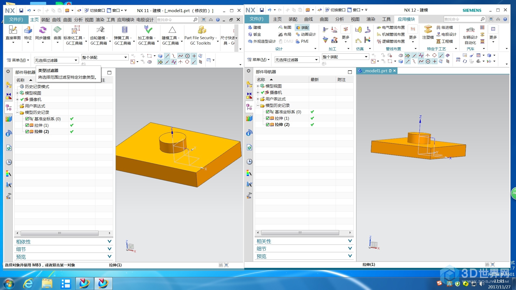The image size is (516, 290).
Task: Open Animation Design in NX 12 ribbon
Action: pos(306,34)
